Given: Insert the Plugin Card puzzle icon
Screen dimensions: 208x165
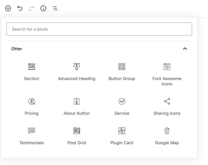Looking at the screenshot, I should tap(122, 131).
